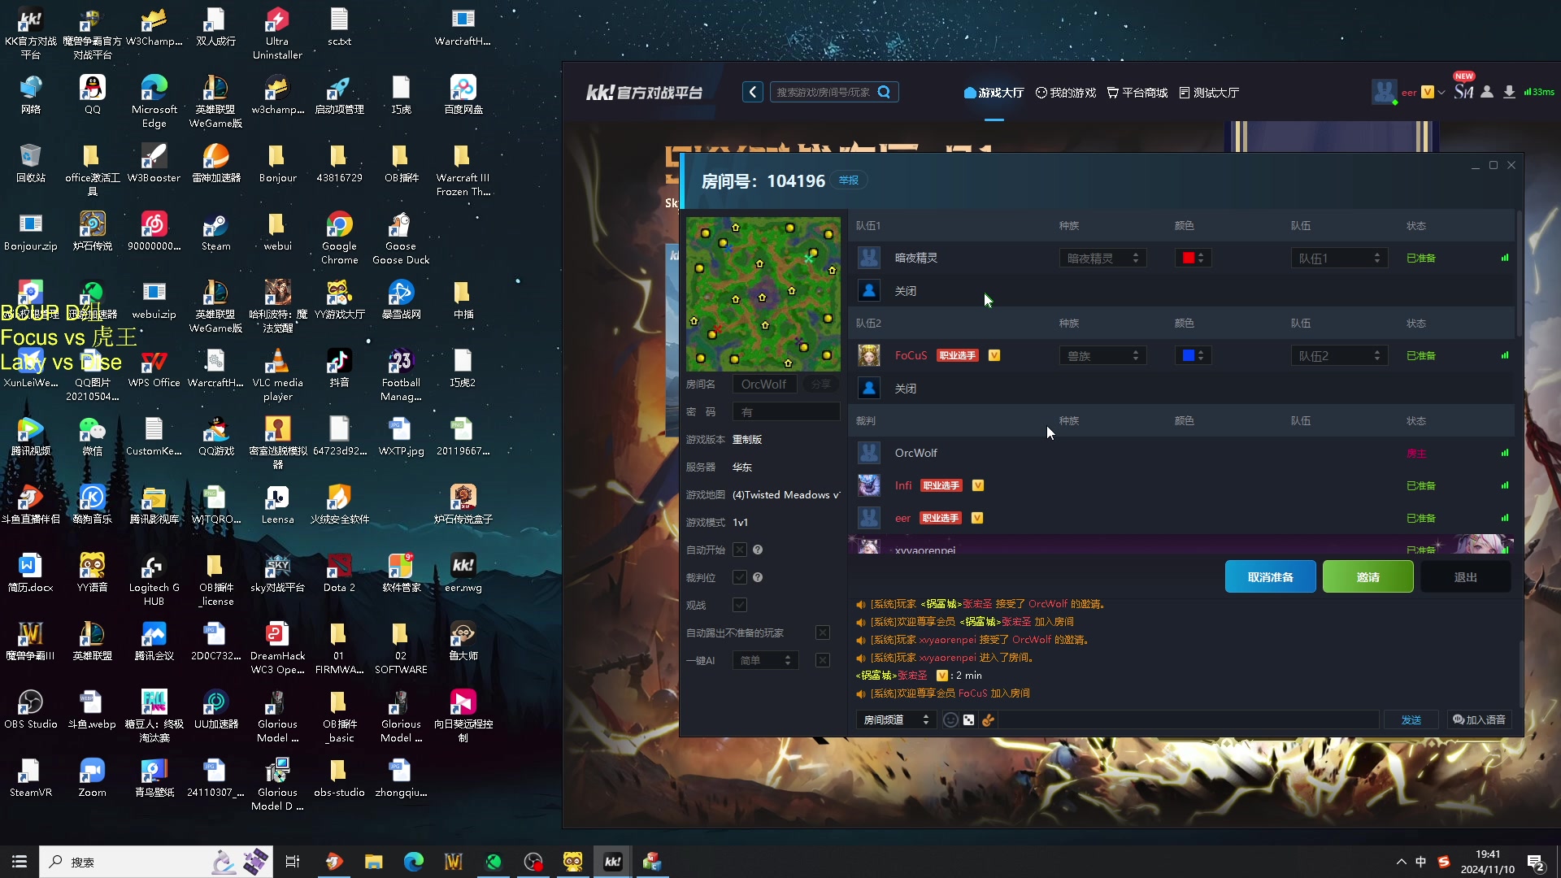This screenshot has height=878, width=1561.
Task: Open W3Booster desktop shortcut
Action: click(154, 163)
